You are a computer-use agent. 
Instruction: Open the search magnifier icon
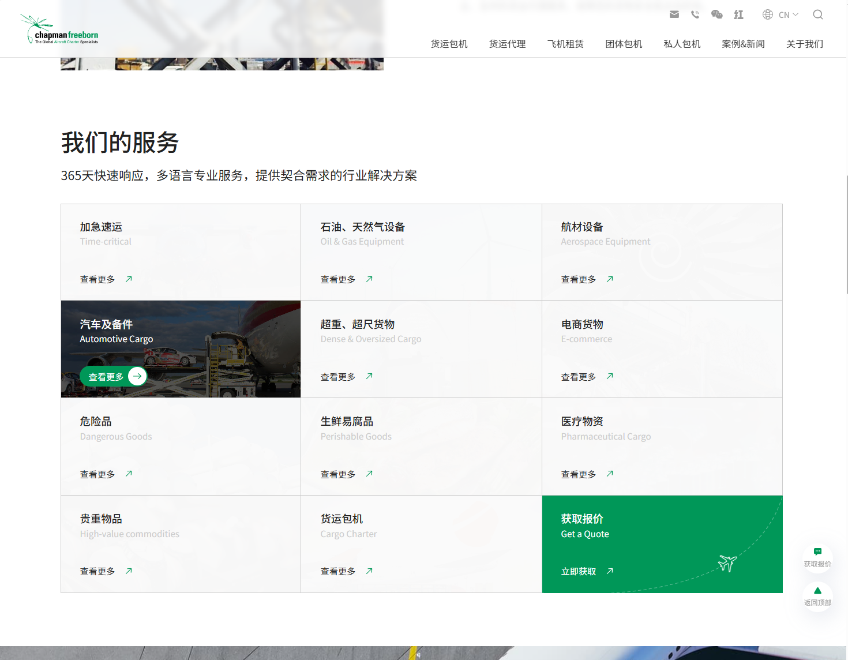[x=817, y=14]
